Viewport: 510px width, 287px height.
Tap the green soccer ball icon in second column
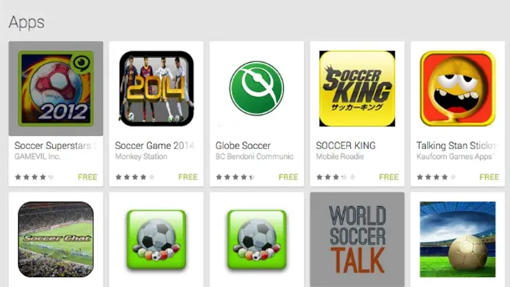(156, 239)
